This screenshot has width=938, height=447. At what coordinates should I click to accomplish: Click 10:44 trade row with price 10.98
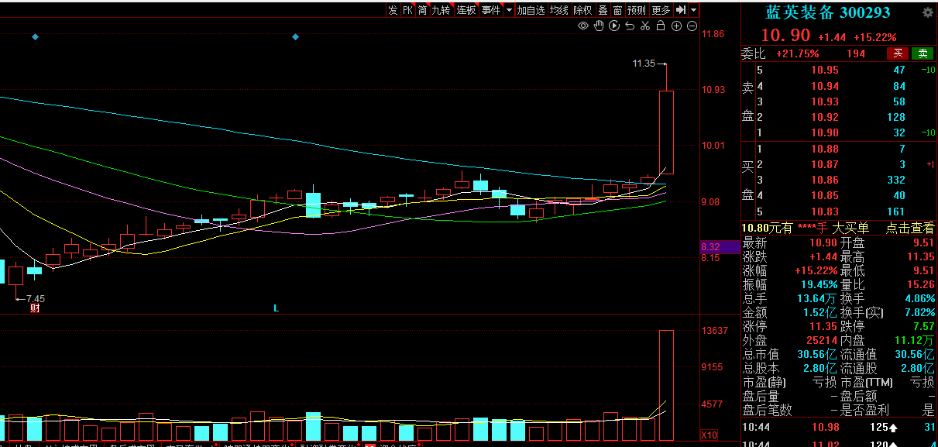tap(839, 428)
